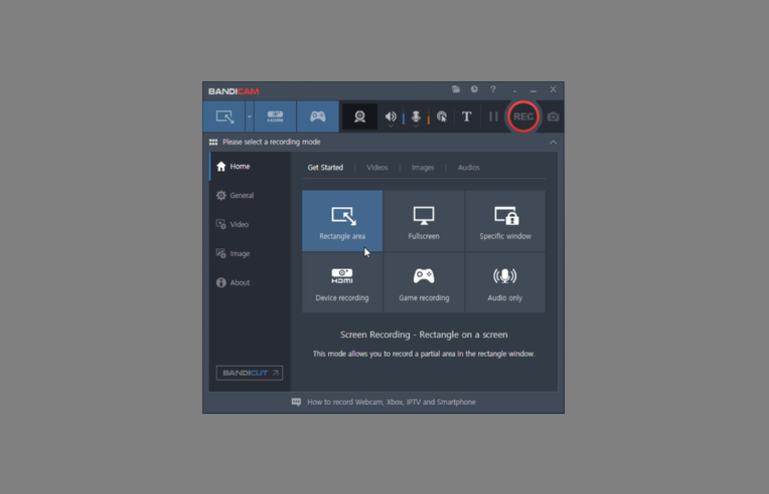Switch to the Get Started tab
The height and width of the screenshot is (494, 769).
[325, 167]
